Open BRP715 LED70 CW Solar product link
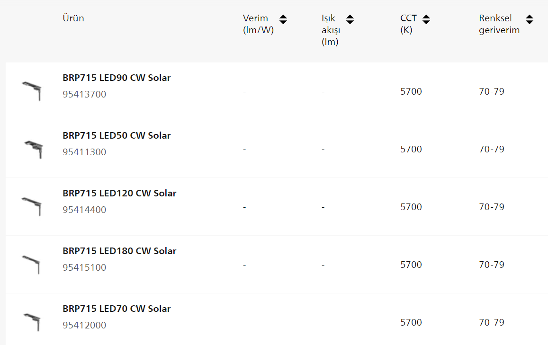This screenshot has width=548, height=345. pos(117,309)
